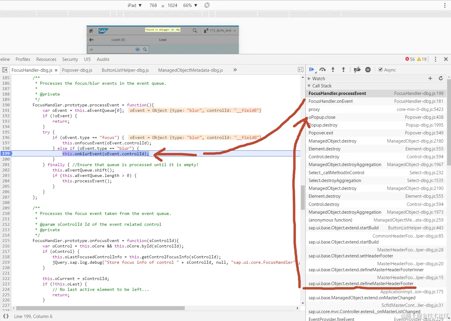451x321 pixels.
Task: Open the Profiles panel
Action: click(23, 59)
